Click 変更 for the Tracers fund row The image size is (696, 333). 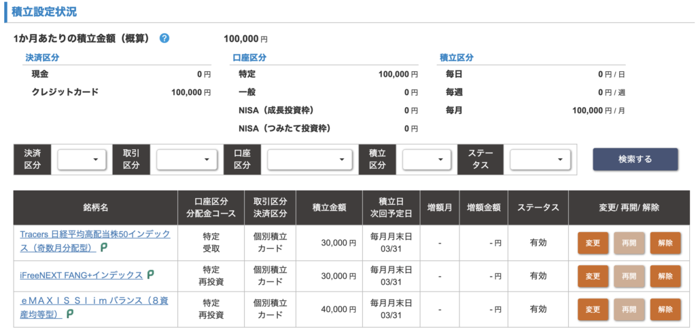point(593,243)
